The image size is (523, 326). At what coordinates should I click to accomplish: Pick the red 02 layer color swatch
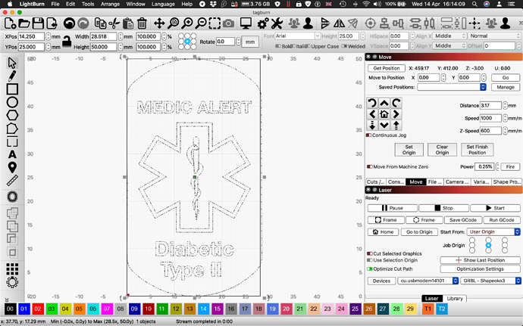click(x=38, y=309)
